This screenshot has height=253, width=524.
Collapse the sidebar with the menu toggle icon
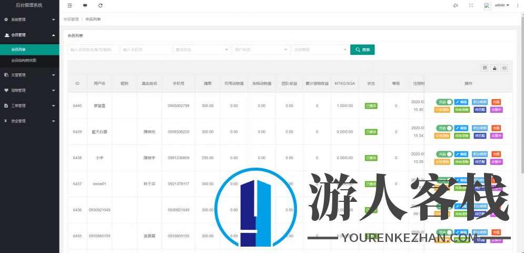click(x=70, y=6)
